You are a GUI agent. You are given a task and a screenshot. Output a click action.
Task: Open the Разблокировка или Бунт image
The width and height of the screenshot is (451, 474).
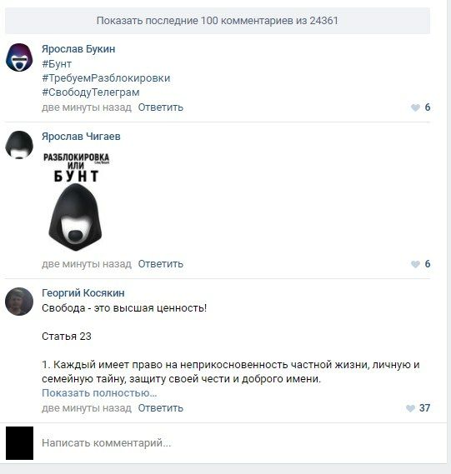[x=76, y=202]
